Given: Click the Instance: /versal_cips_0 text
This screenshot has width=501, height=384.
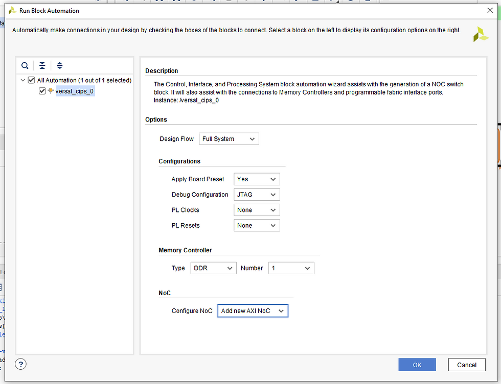Looking at the screenshot, I should point(186,100).
